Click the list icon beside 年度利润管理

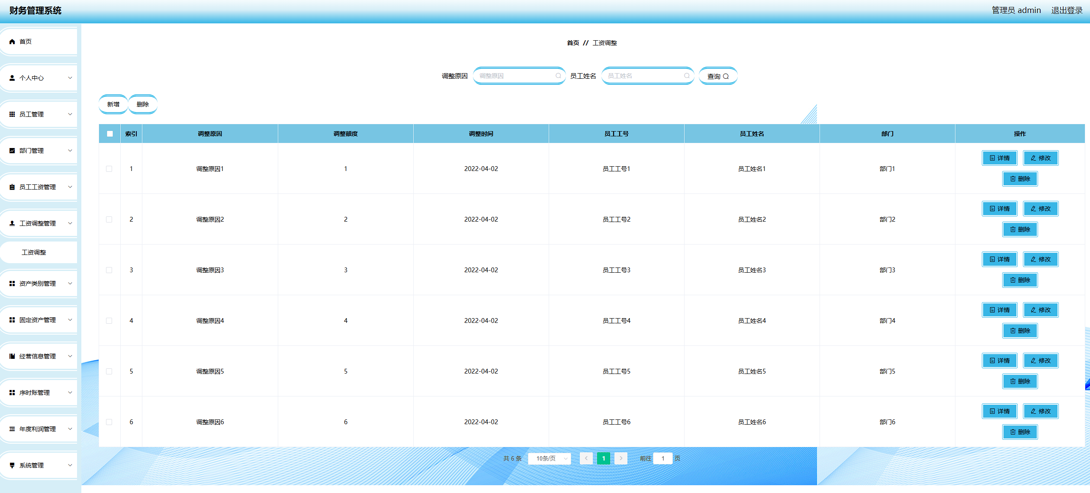[12, 429]
